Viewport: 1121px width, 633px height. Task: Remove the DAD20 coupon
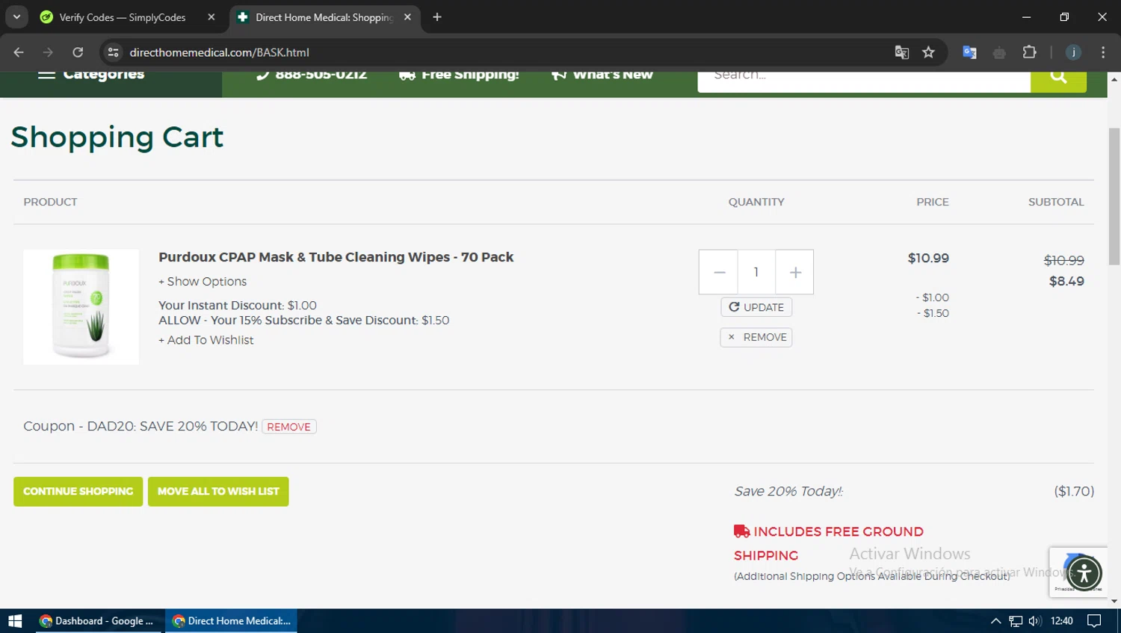point(288,427)
